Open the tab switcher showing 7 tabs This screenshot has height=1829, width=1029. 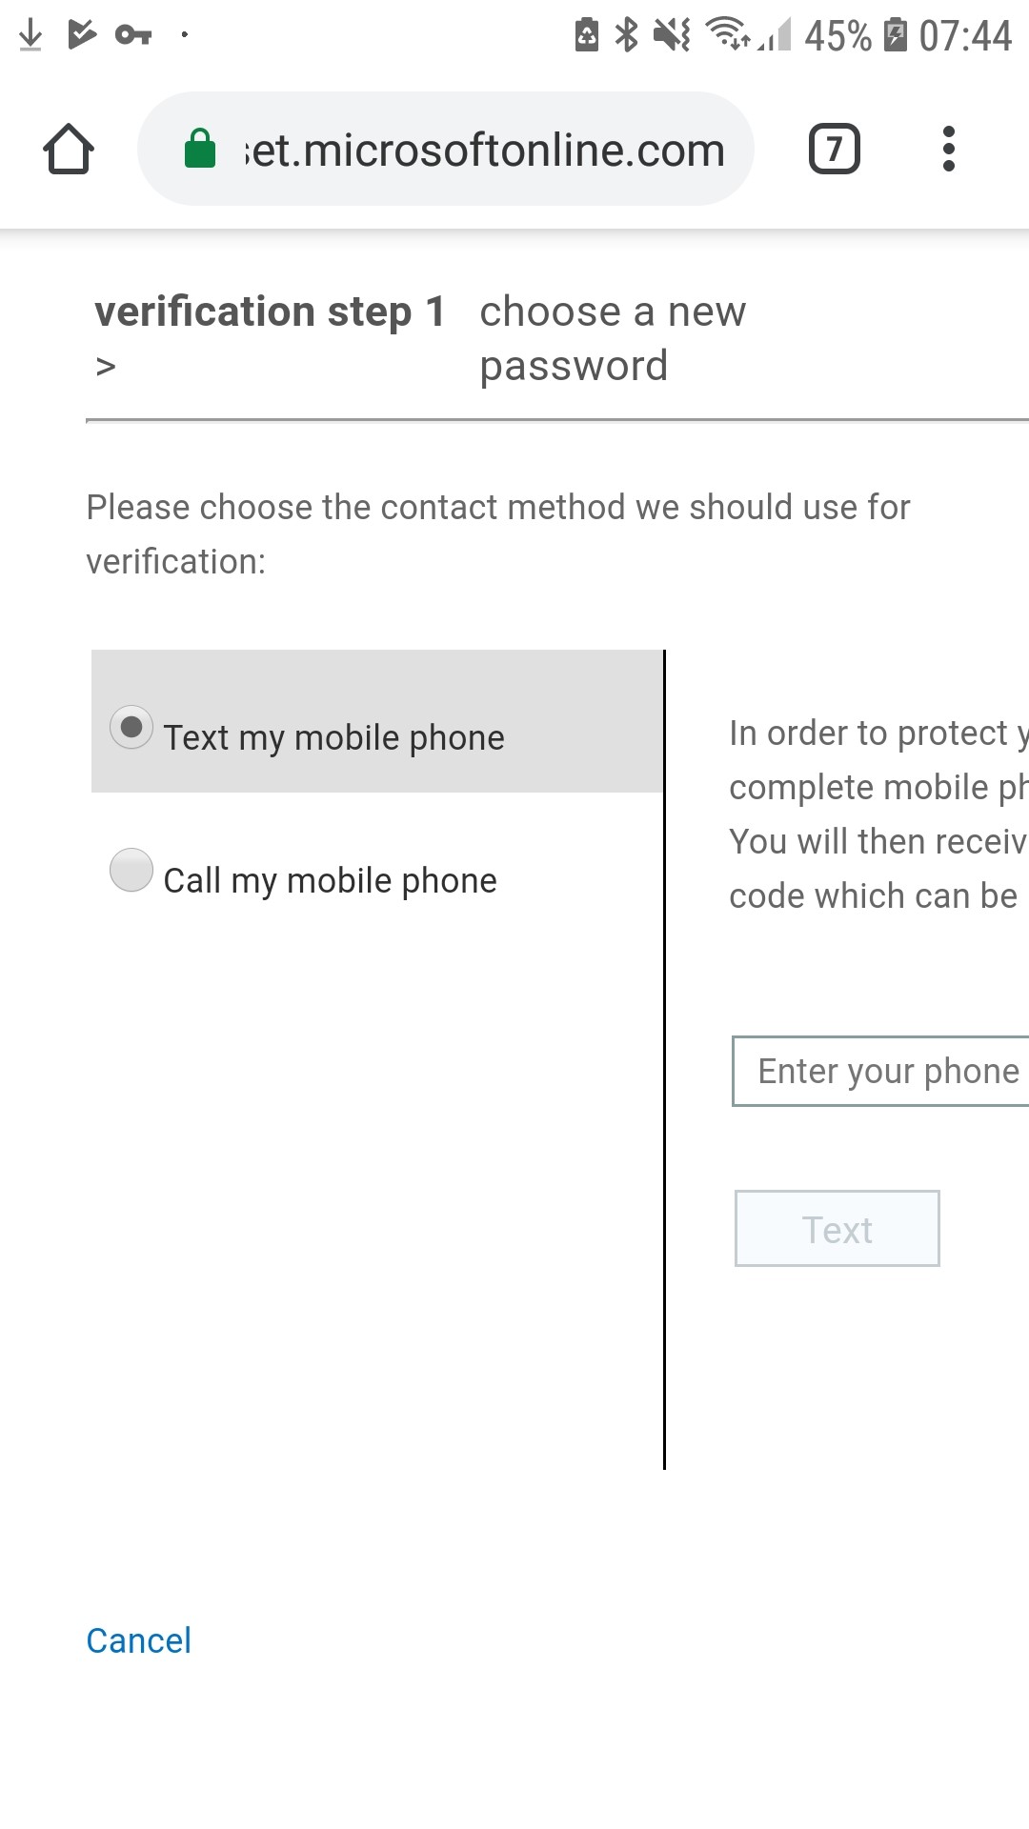[834, 150]
